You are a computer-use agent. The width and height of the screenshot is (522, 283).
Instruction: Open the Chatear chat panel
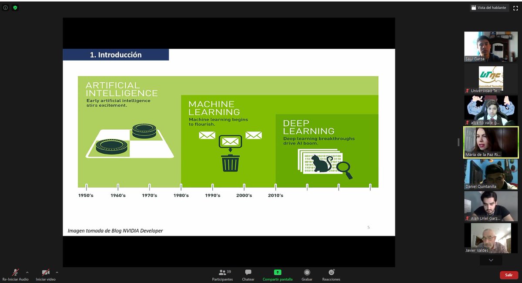point(248,275)
